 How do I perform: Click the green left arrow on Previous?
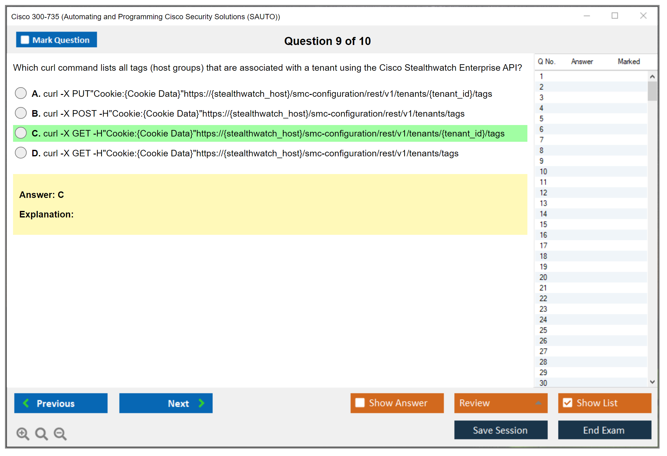click(x=26, y=403)
